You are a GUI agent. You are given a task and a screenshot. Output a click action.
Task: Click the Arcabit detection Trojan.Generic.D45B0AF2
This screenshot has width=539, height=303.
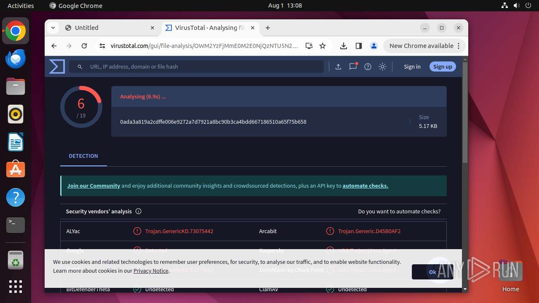369,231
